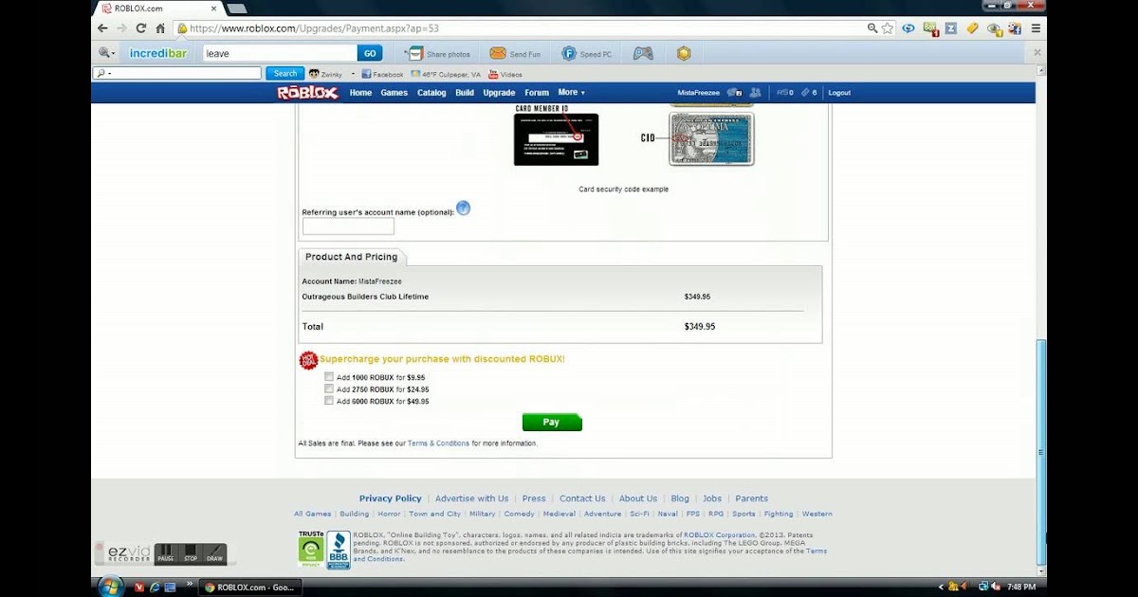Click the green Pay button
Screen dimensions: 1138x597
coord(552,422)
